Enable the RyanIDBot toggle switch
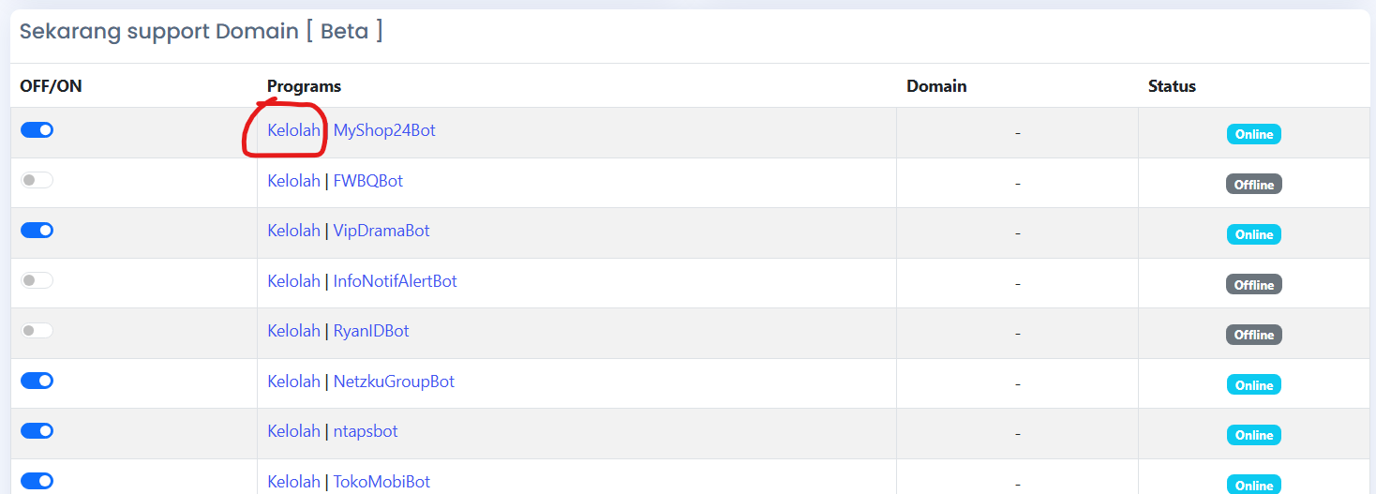 tap(37, 331)
